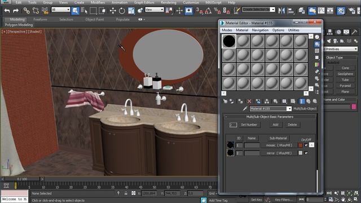361x203 pixels.
Task: Click the red X Reset Map icon
Action: coord(249,101)
